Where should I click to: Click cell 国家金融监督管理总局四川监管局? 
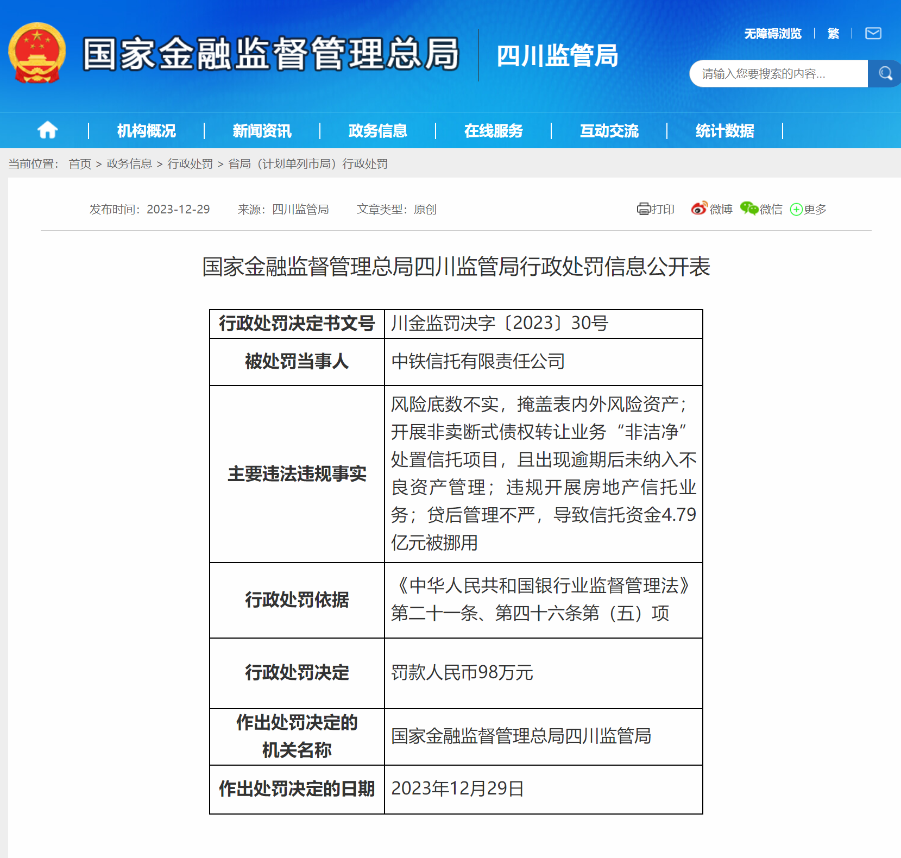pyautogui.click(x=544, y=736)
